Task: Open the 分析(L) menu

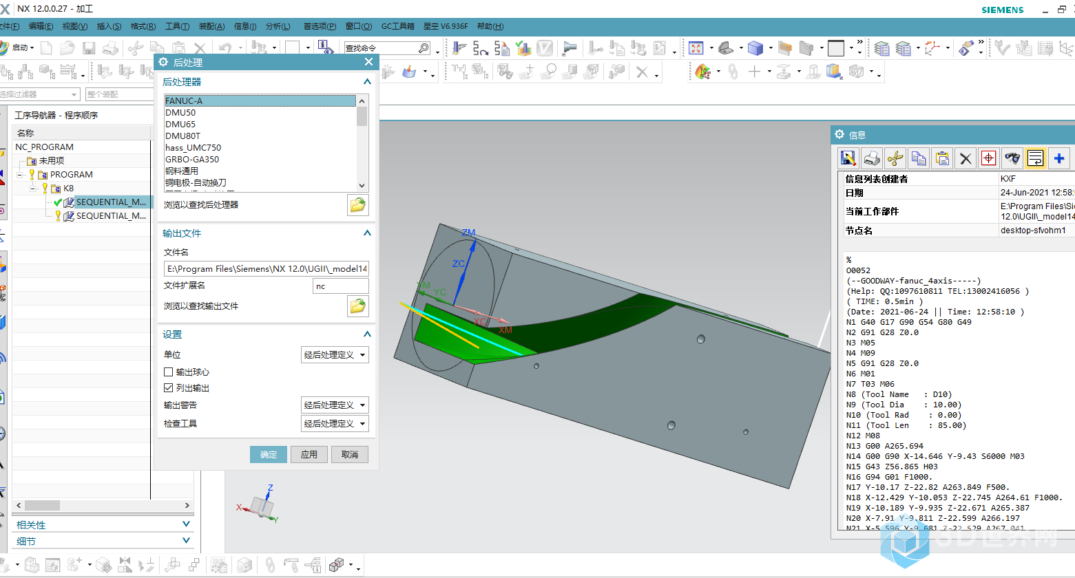Action: 278,26
